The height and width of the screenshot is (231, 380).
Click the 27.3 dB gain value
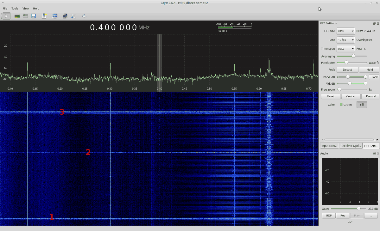click(x=373, y=209)
